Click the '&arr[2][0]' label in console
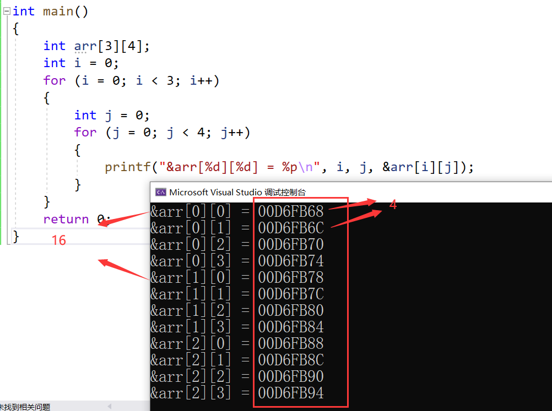This screenshot has width=552, height=411. coord(191,343)
